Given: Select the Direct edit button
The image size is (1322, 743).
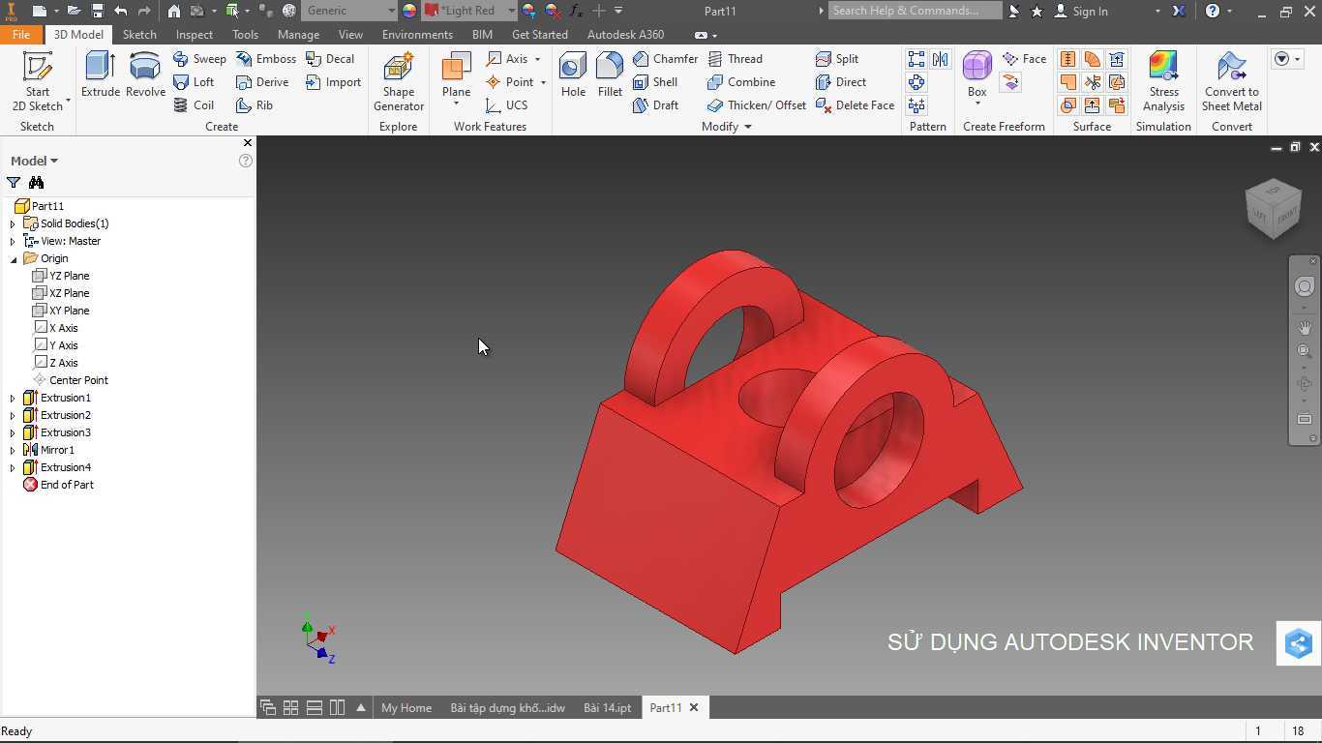Looking at the screenshot, I should coord(841,82).
